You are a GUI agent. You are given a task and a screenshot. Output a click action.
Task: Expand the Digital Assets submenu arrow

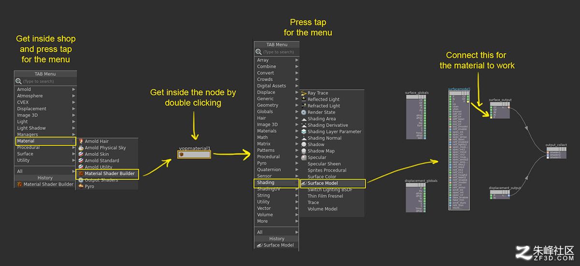(297, 86)
